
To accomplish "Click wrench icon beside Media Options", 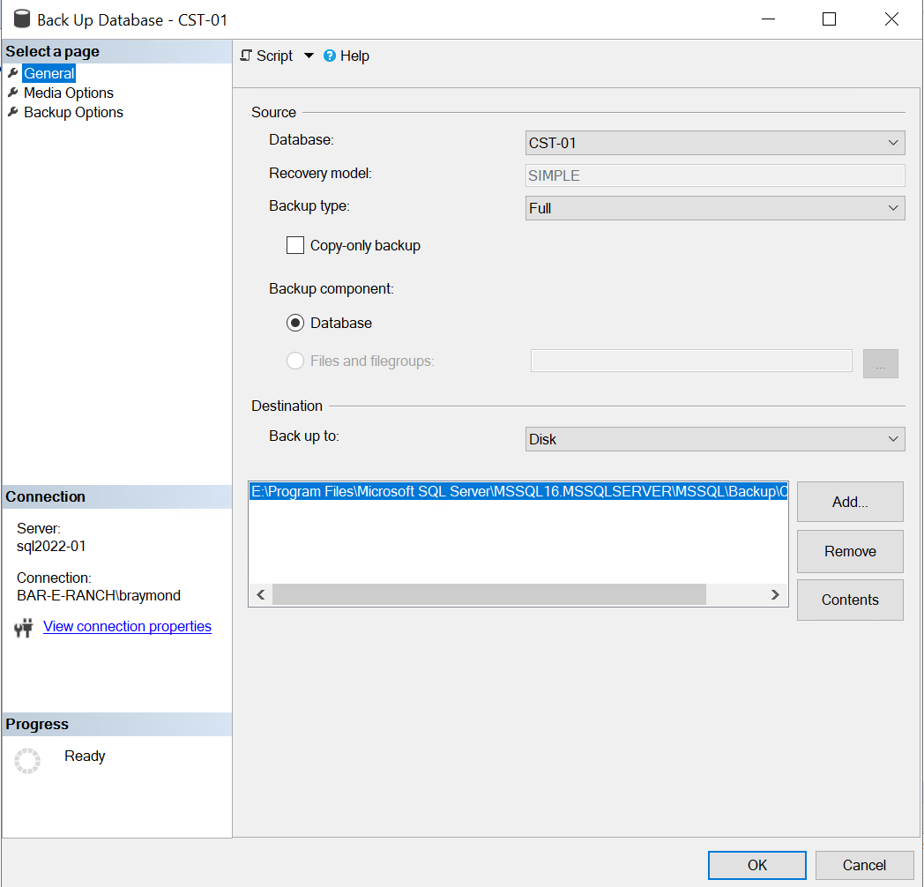I will tap(13, 93).
